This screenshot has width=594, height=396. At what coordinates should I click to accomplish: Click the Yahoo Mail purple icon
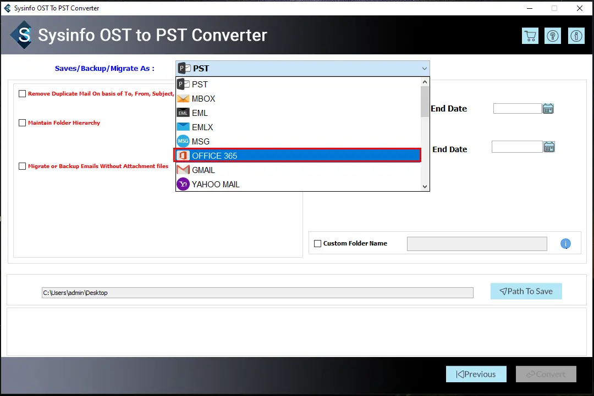(183, 184)
